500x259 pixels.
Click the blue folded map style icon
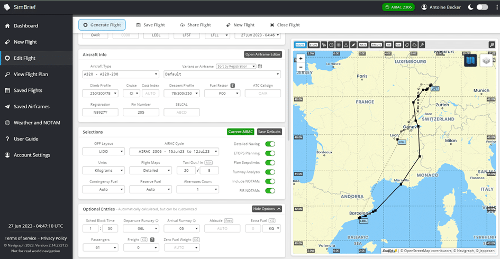coord(470,60)
